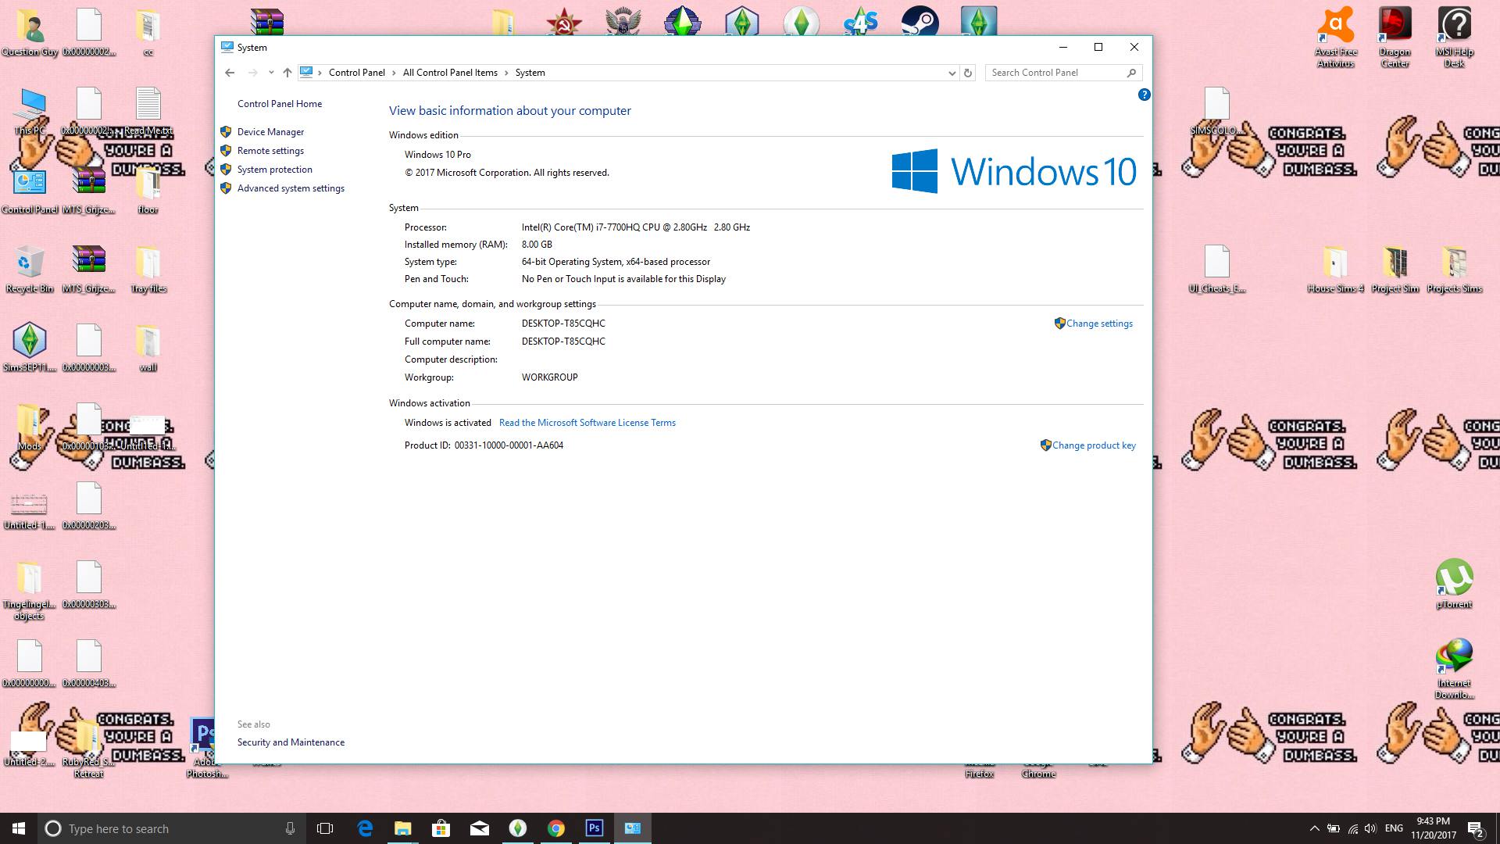Click the search magnifier icon
This screenshot has height=844, width=1500.
click(x=1131, y=73)
